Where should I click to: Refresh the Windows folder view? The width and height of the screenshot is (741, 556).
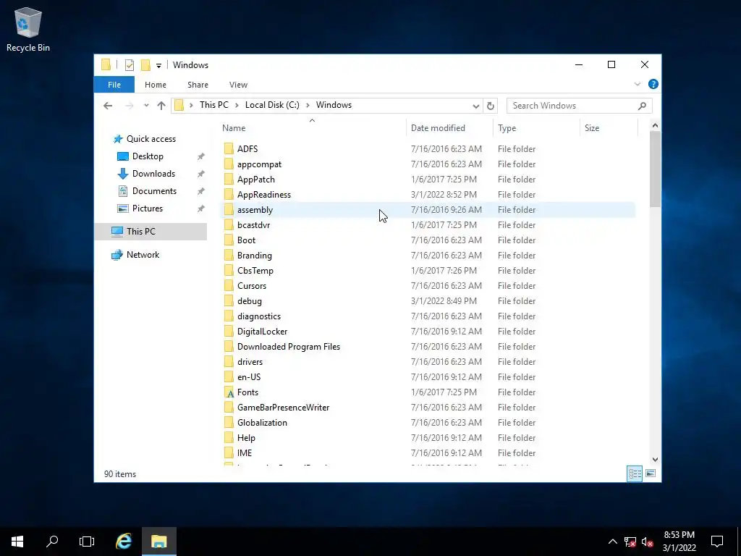pyautogui.click(x=491, y=106)
